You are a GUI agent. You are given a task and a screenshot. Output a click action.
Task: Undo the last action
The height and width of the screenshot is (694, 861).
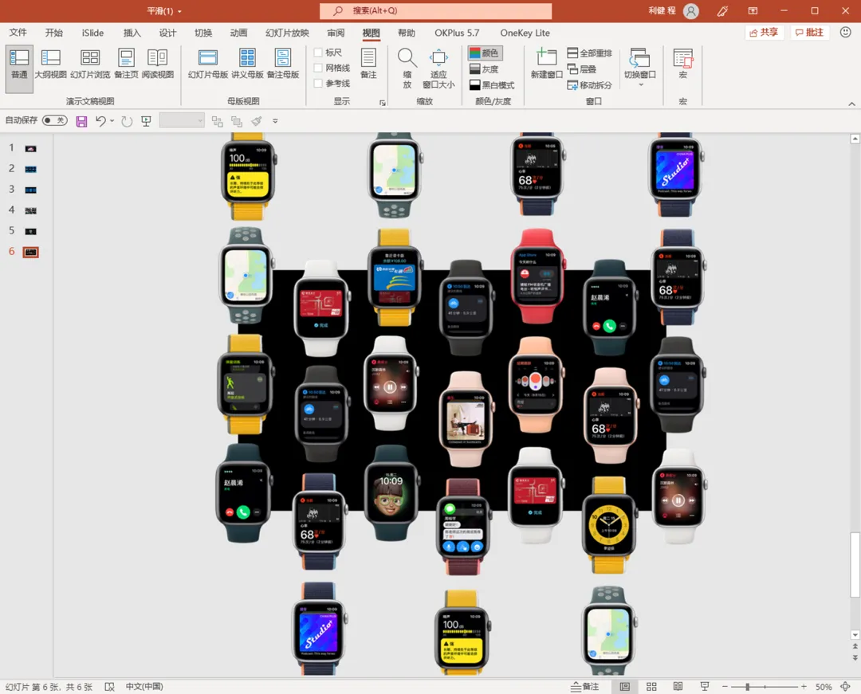click(x=100, y=121)
